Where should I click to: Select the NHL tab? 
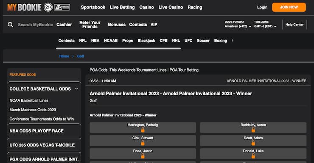pyautogui.click(x=176, y=41)
